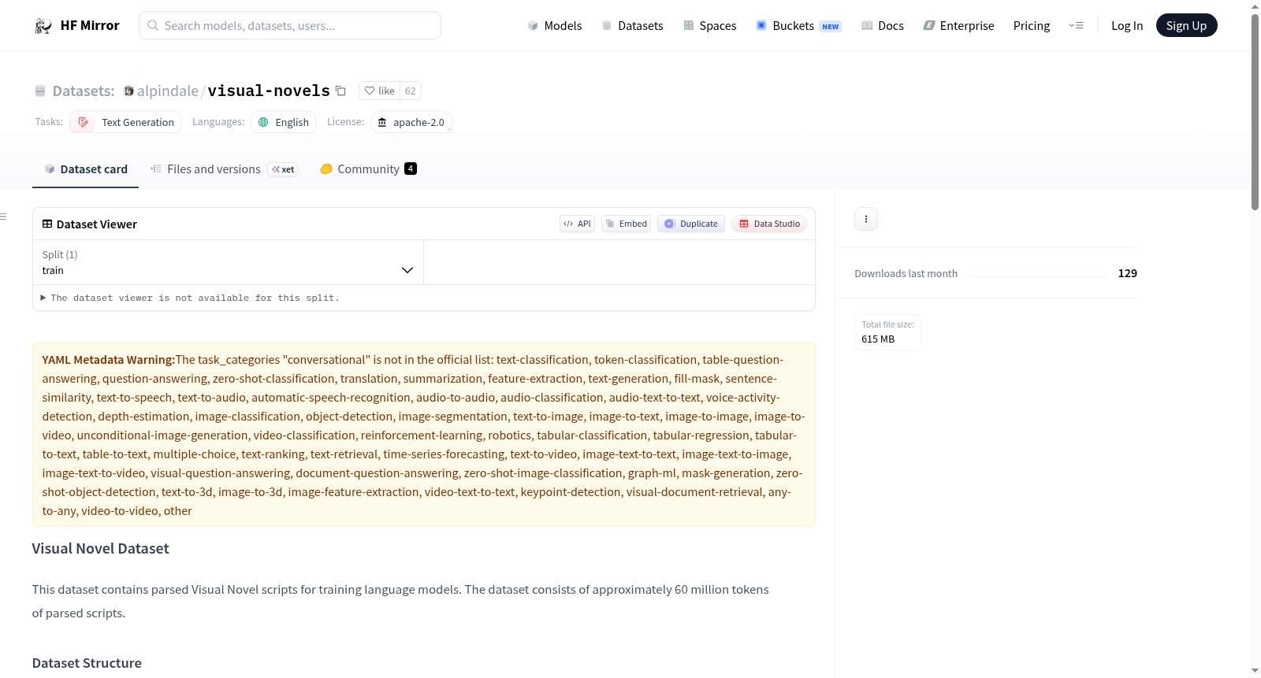
Task: Open the Split train dropdown
Action: tap(228, 262)
